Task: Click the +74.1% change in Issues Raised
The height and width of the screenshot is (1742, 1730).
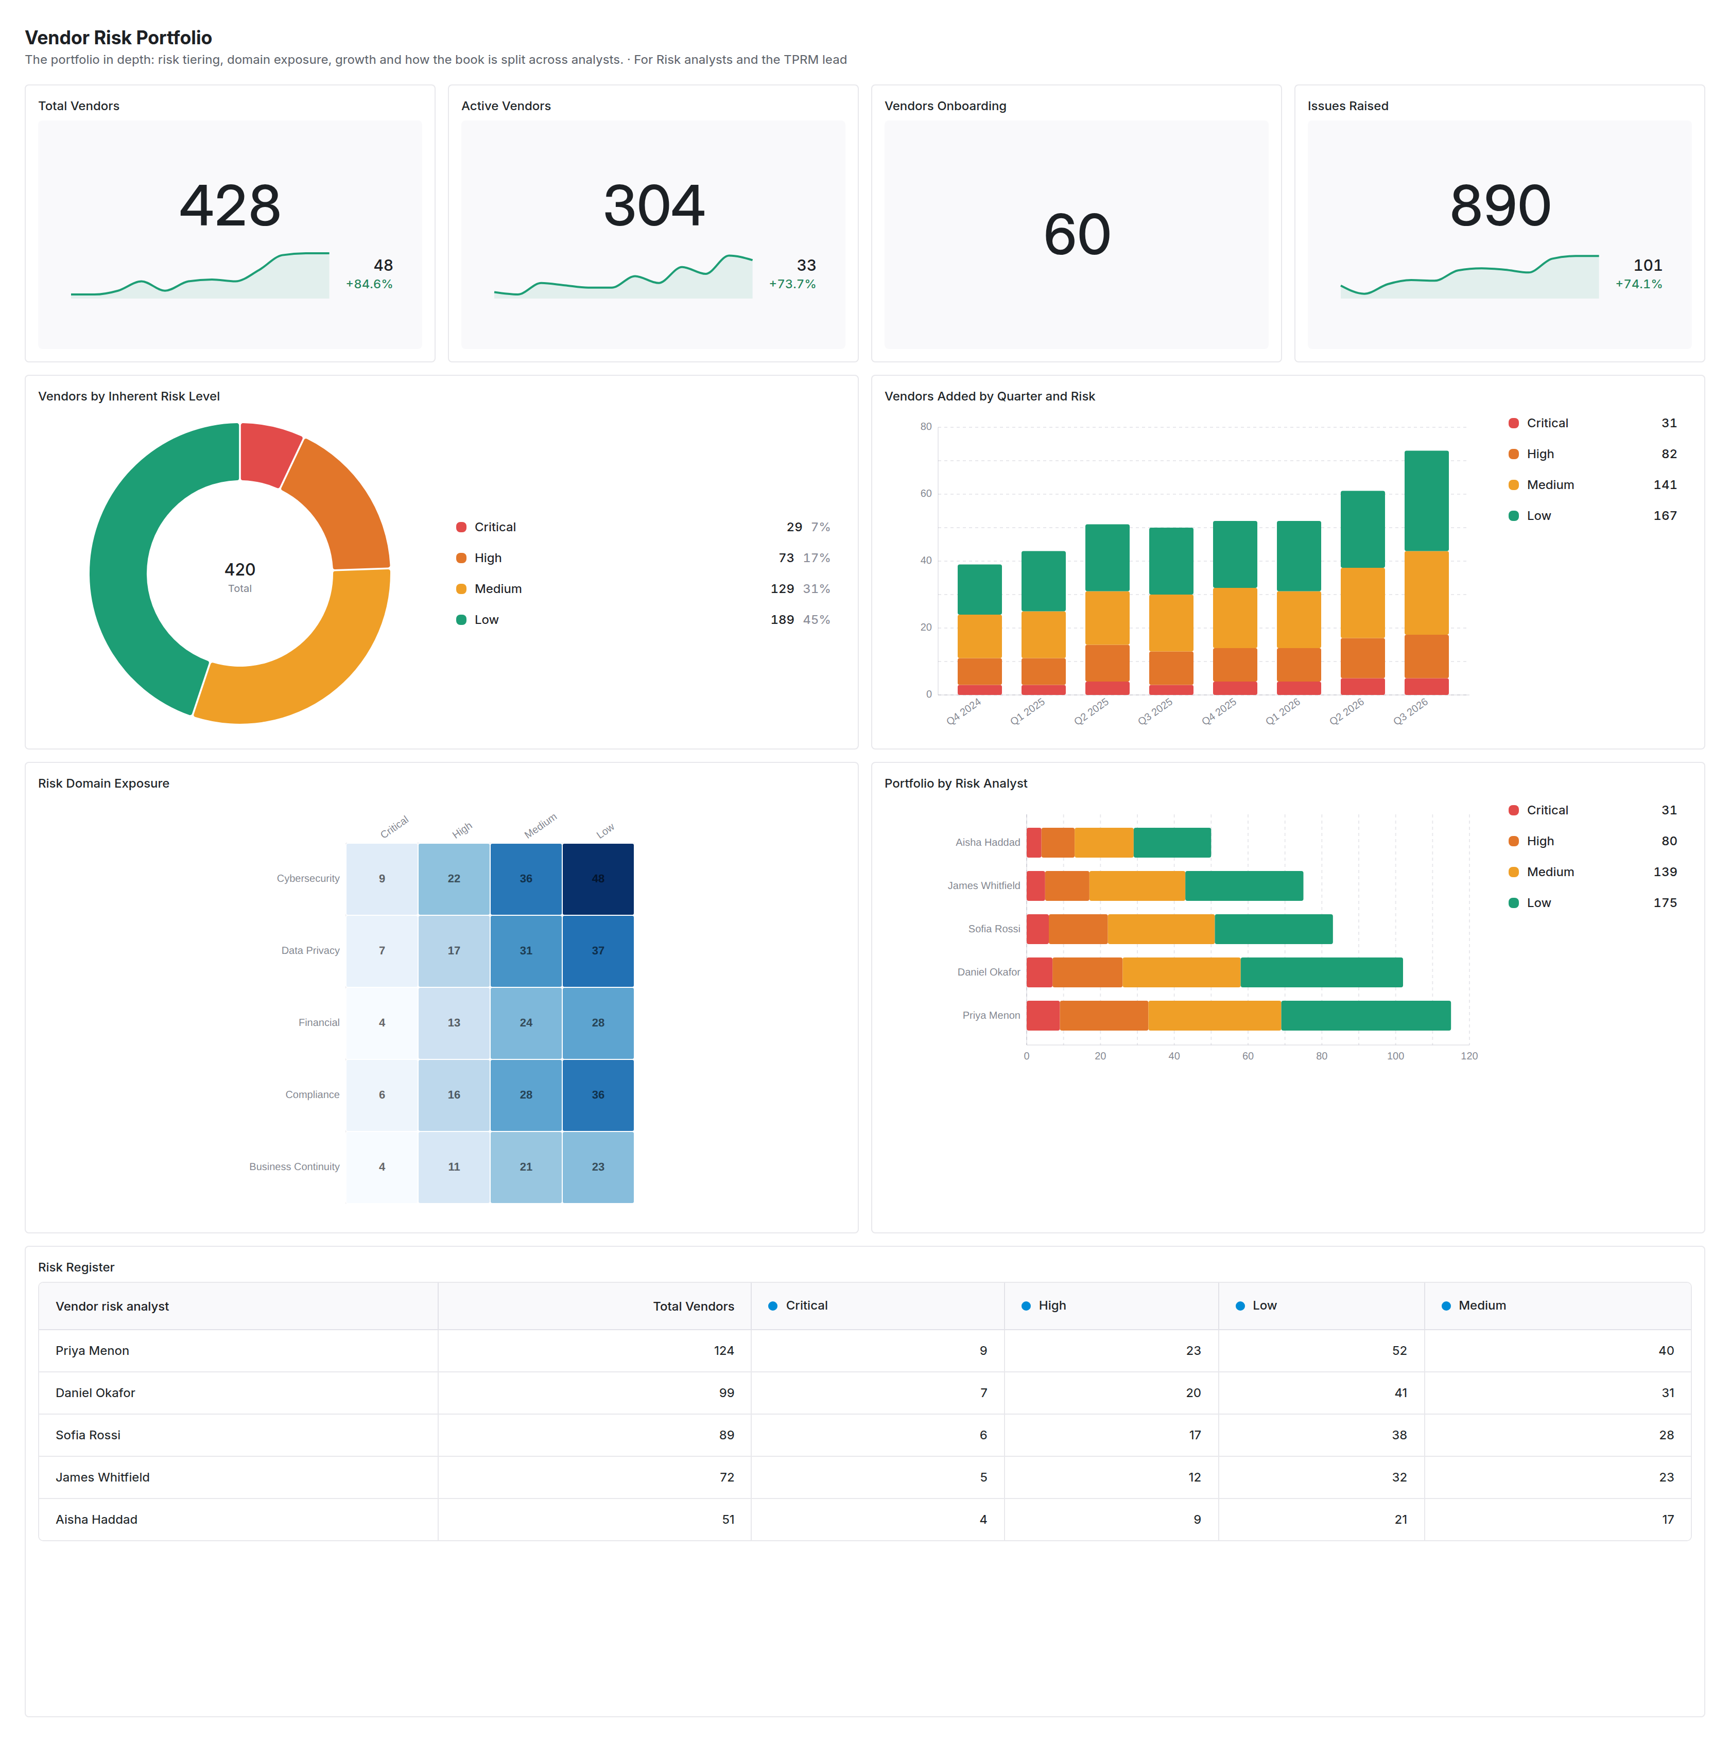Action: 1638,284
